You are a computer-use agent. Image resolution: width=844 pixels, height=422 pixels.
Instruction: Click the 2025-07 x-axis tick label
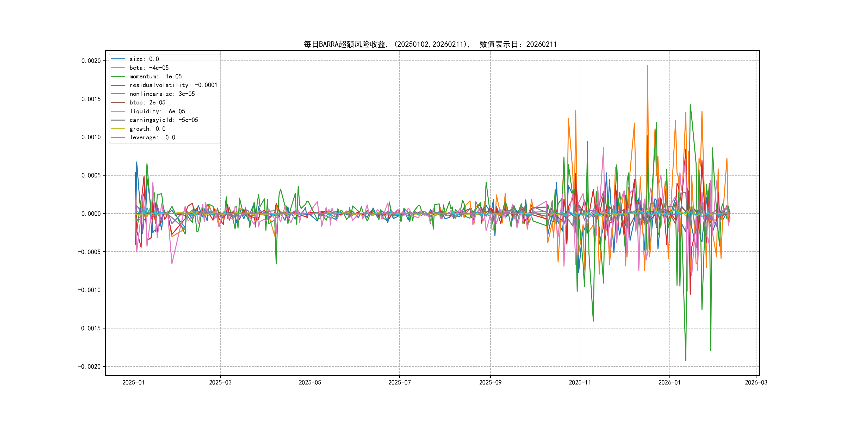click(399, 382)
